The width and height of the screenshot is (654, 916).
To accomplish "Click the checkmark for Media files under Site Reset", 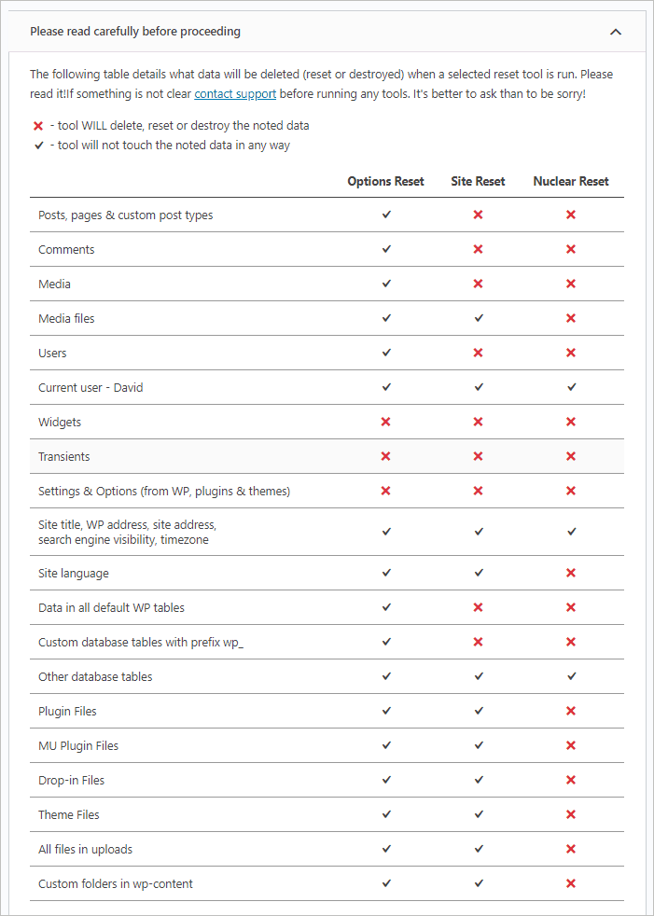I will click(x=478, y=318).
